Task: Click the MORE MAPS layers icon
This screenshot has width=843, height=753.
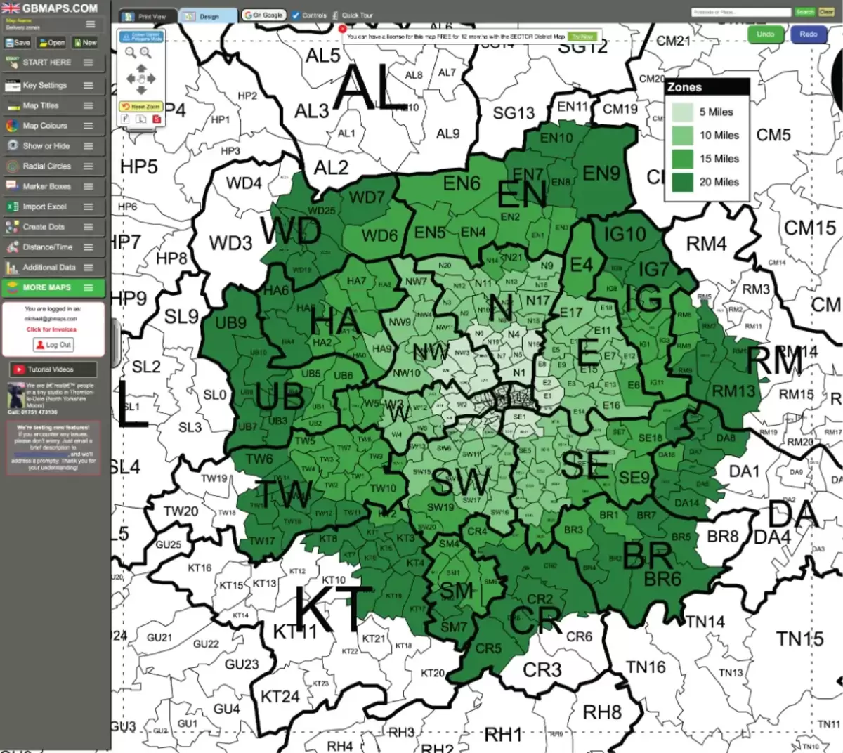Action: coord(12,287)
